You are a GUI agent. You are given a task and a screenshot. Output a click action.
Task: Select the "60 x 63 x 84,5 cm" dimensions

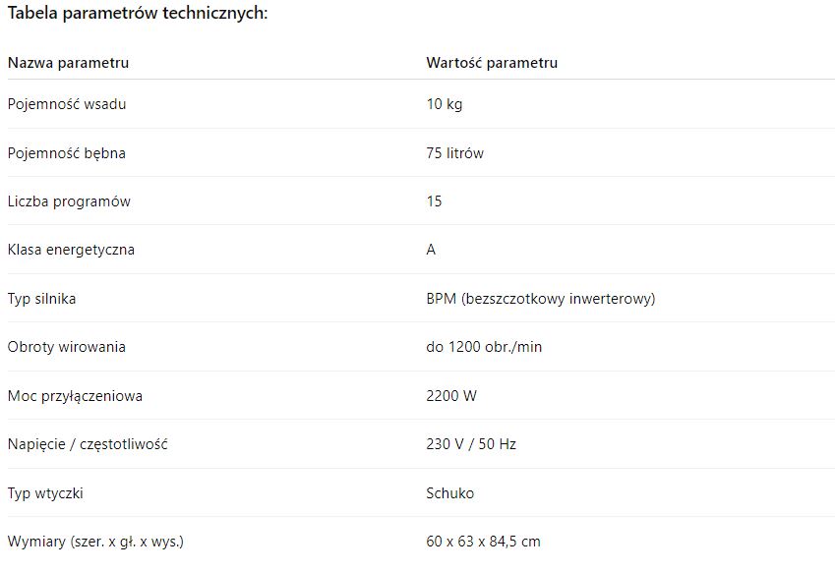(x=484, y=542)
